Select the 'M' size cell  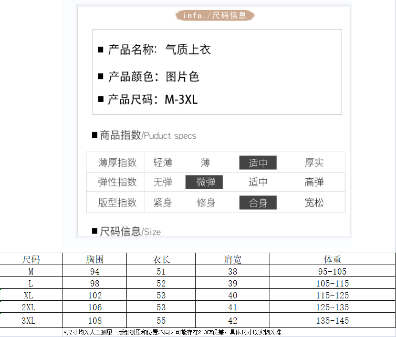(31, 271)
